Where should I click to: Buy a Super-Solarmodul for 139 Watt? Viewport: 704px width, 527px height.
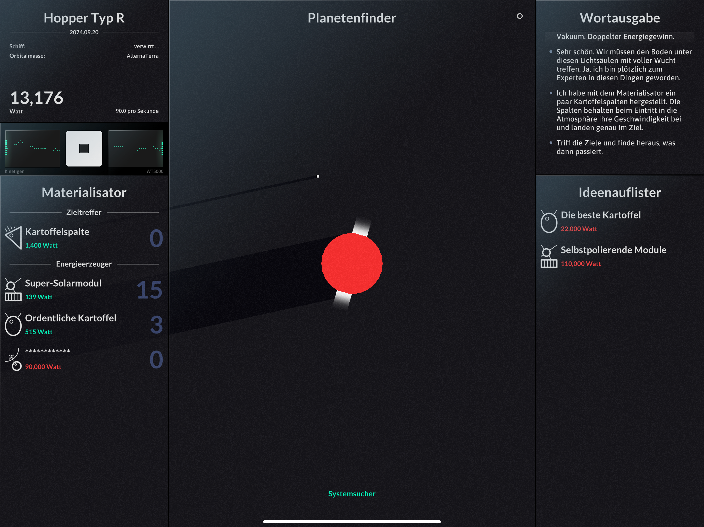pyautogui.click(x=63, y=283)
